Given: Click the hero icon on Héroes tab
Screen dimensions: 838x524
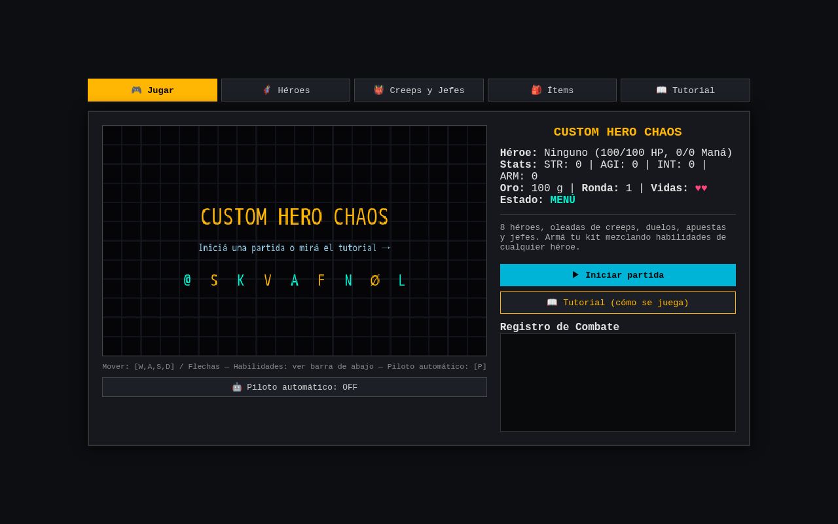Looking at the screenshot, I should [x=267, y=90].
